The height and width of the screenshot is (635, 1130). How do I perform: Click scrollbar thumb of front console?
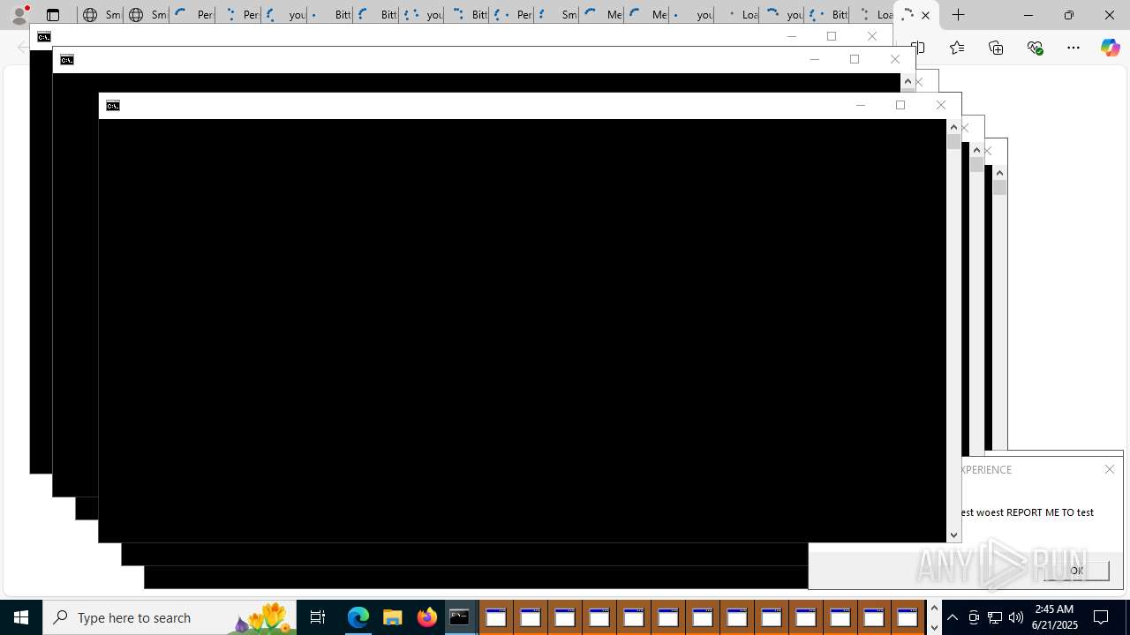(953, 141)
